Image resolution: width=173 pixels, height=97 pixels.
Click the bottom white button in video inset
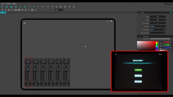click(138, 81)
